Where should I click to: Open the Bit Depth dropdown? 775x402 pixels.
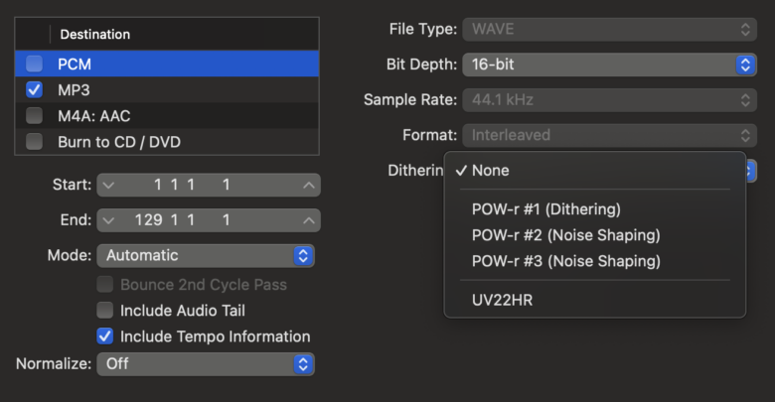[x=609, y=65]
